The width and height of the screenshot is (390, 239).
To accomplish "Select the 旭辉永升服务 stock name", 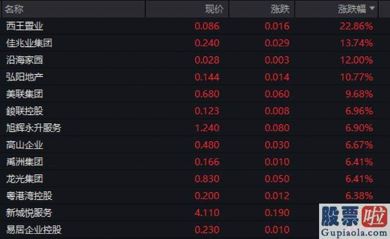I will click(34, 127).
